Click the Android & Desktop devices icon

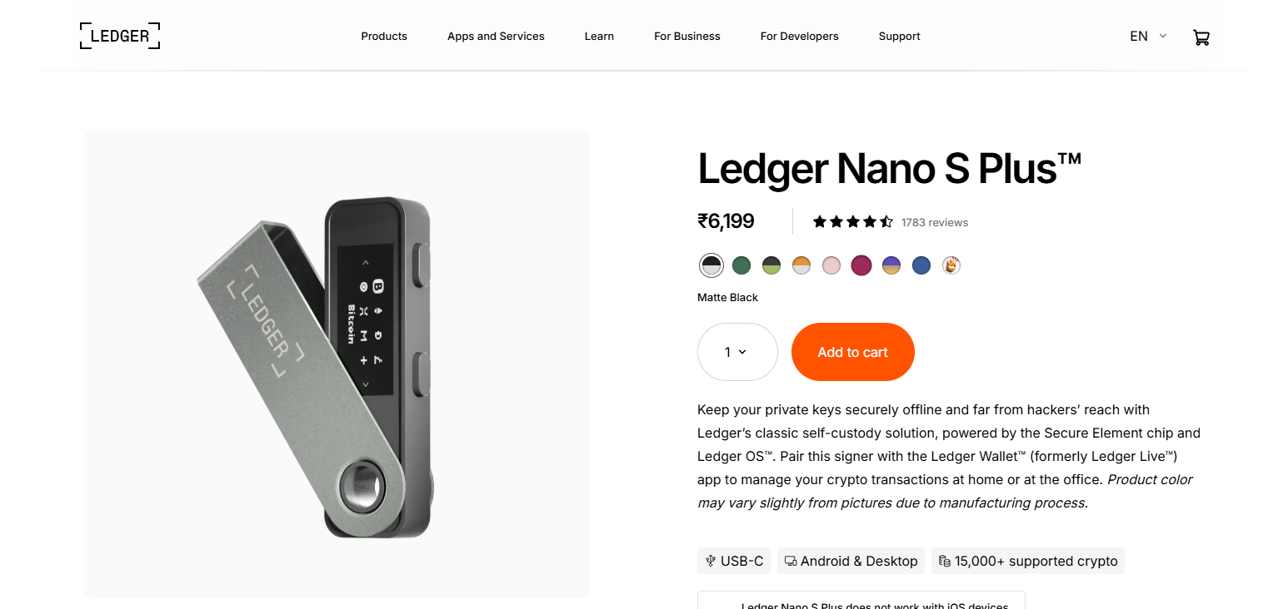(790, 561)
